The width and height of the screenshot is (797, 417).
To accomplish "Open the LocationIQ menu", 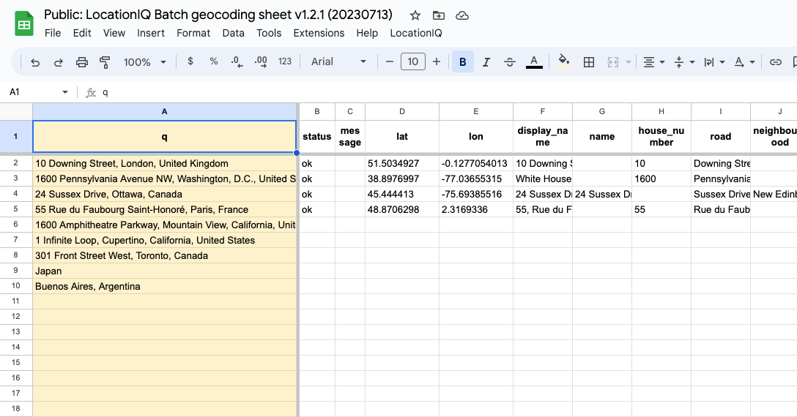I will pos(416,33).
